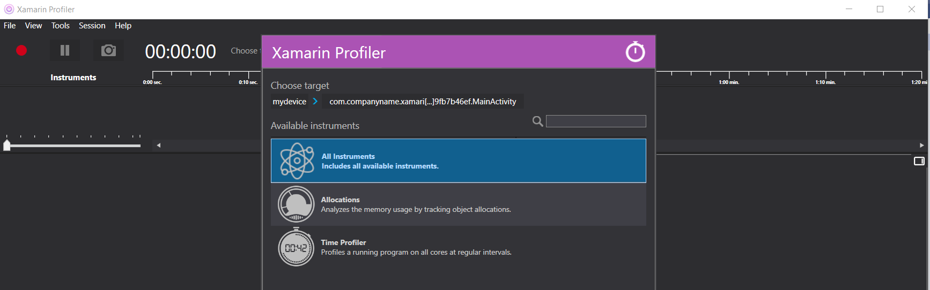The image size is (930, 290).
Task: Choose the com.companyname MainActivity target
Action: (x=423, y=102)
